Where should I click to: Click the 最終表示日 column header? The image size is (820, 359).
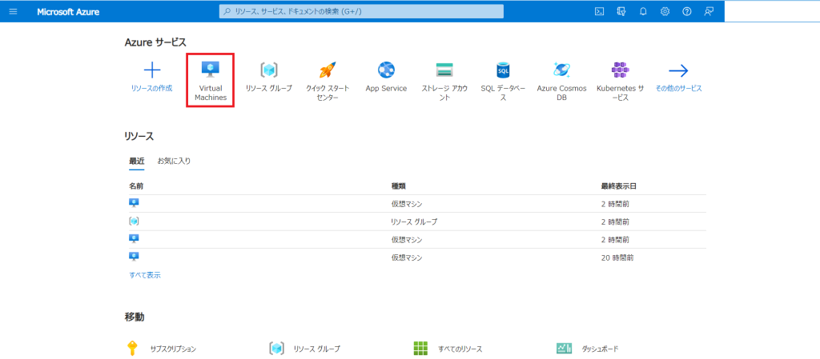click(619, 186)
